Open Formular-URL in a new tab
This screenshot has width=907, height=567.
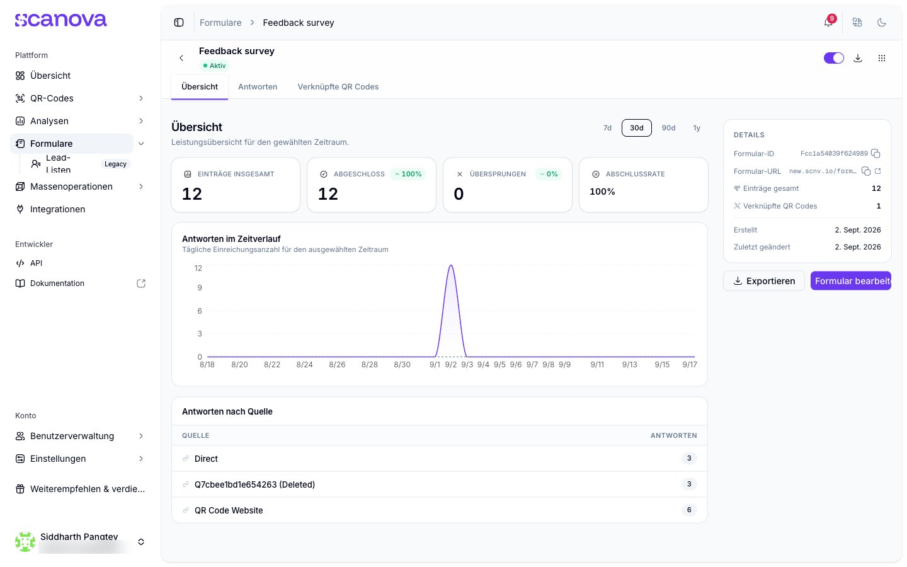click(878, 171)
